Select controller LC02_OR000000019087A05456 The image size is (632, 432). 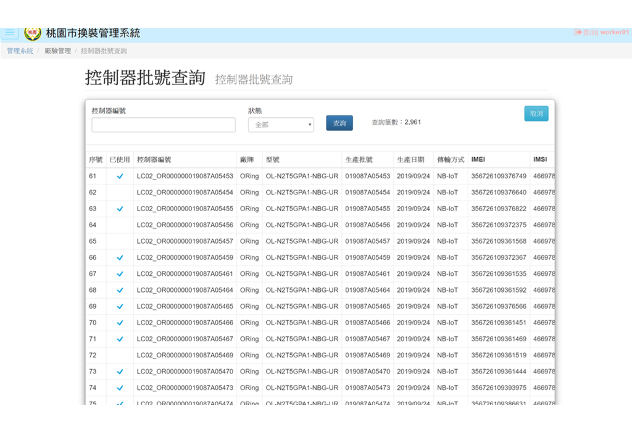tap(185, 225)
